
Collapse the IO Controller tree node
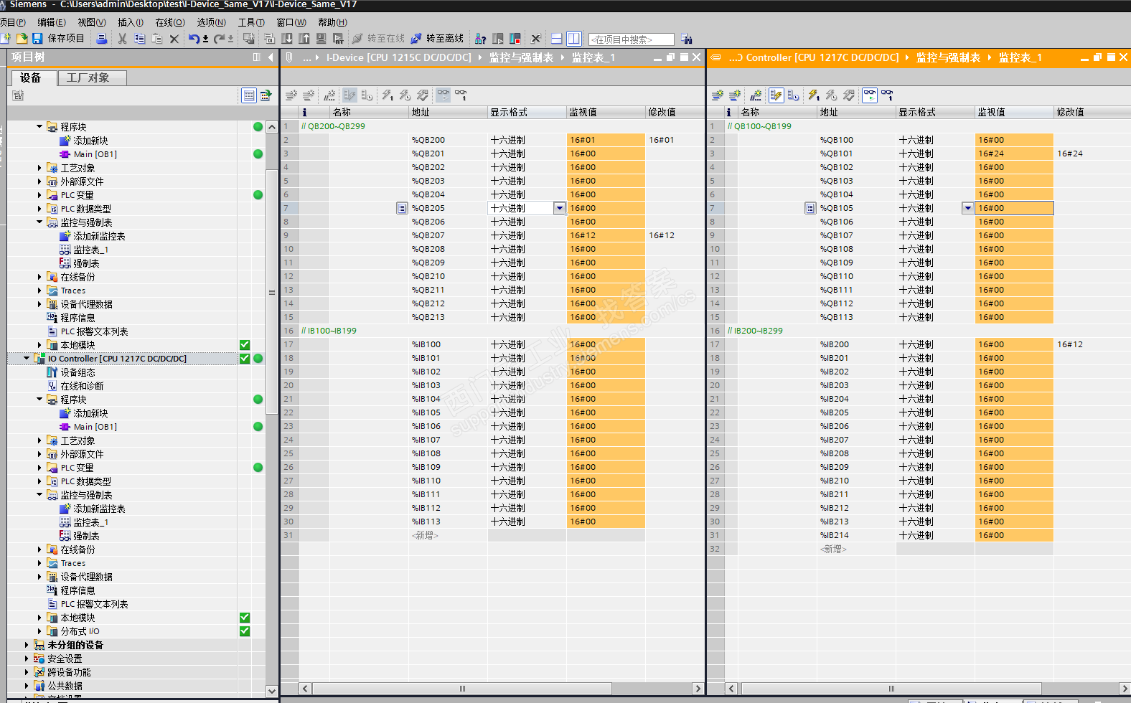click(27, 358)
